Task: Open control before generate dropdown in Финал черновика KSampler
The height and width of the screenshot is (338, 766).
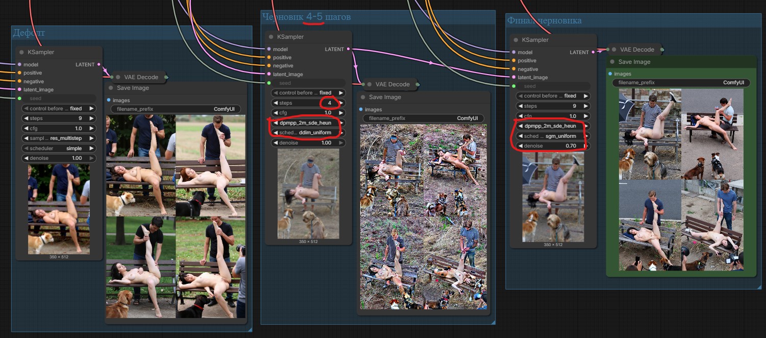Action: (x=553, y=96)
